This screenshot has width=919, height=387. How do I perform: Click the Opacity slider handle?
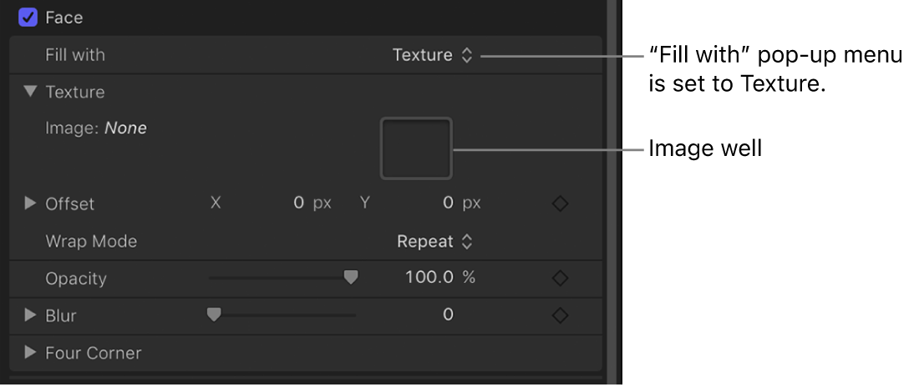351,278
